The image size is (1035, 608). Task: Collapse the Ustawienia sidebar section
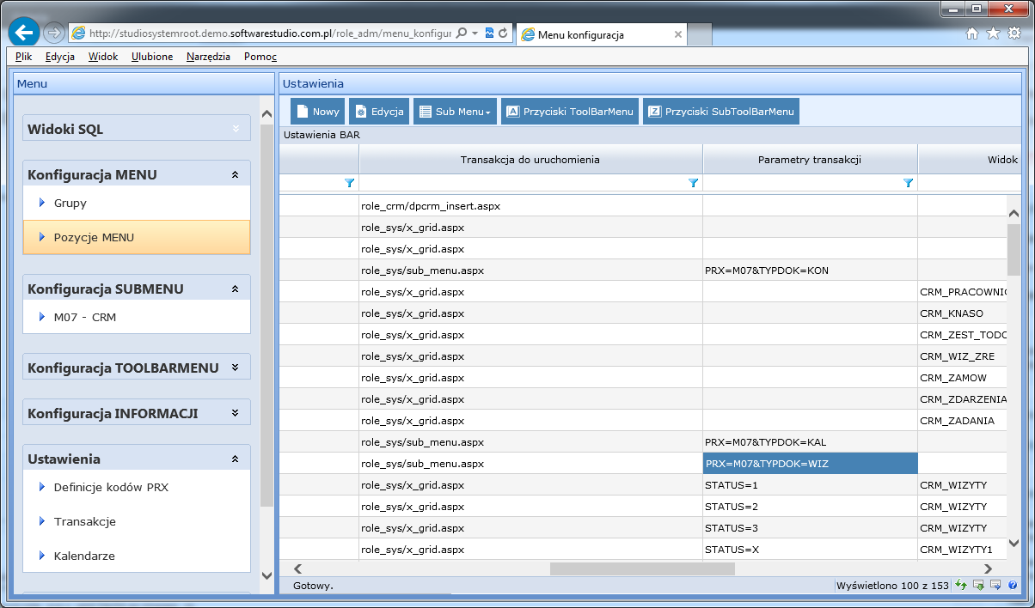[x=235, y=459]
